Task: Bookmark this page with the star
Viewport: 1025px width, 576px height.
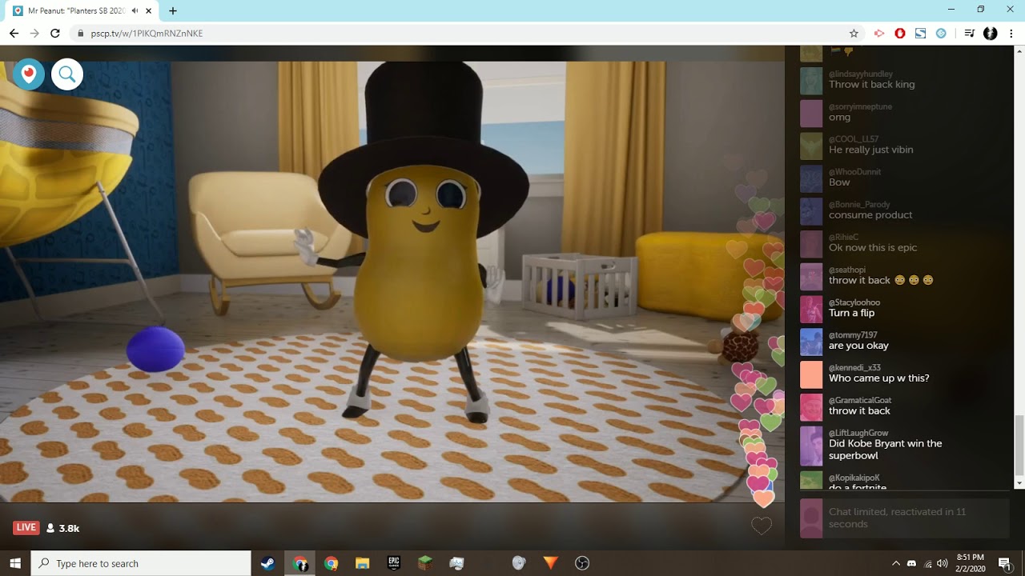Action: tap(854, 34)
